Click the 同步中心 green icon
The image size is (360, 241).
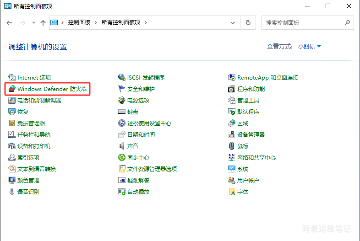[x=122, y=157]
